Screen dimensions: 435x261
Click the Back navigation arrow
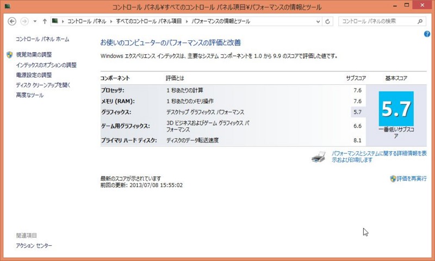[12, 21]
